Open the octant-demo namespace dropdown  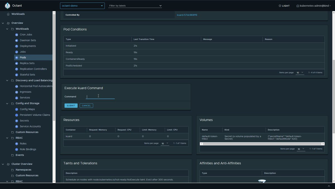tap(82, 6)
